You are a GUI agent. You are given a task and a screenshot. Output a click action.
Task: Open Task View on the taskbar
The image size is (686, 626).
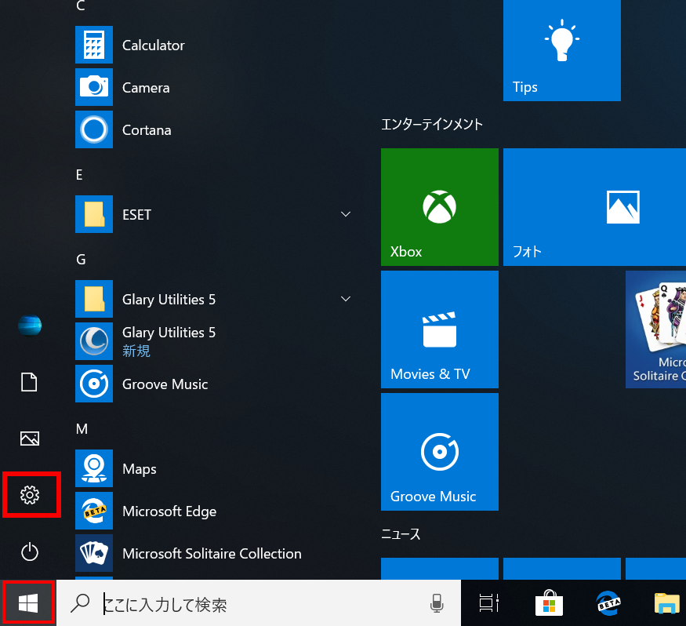coord(488,602)
